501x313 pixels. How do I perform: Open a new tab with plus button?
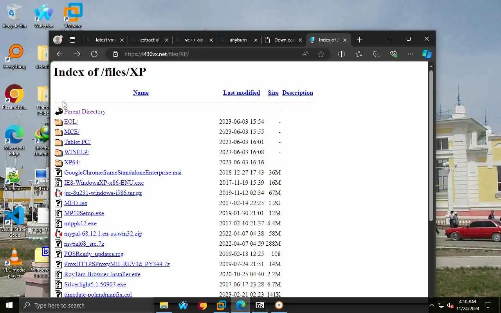(359, 40)
